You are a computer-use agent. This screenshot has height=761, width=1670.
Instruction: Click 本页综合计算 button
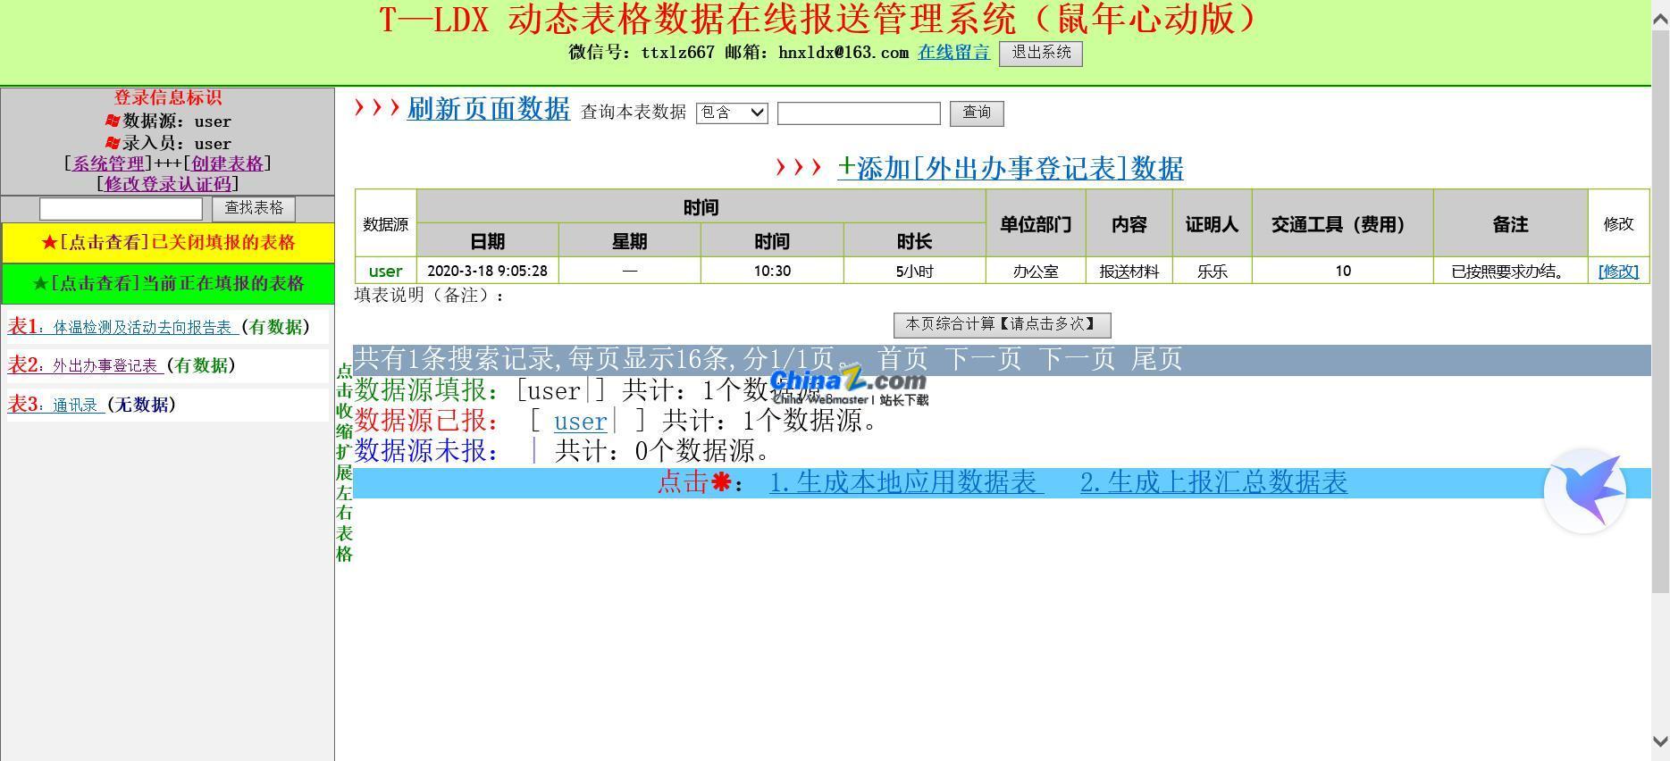(1002, 324)
